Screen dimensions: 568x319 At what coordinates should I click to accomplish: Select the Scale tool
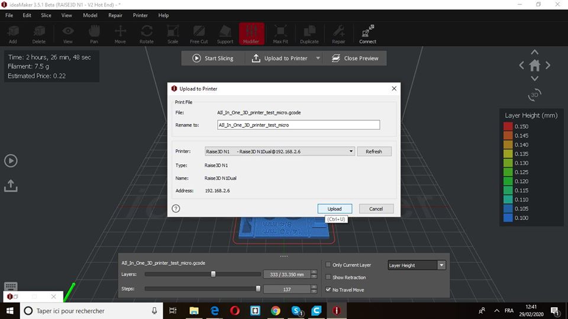point(173,34)
